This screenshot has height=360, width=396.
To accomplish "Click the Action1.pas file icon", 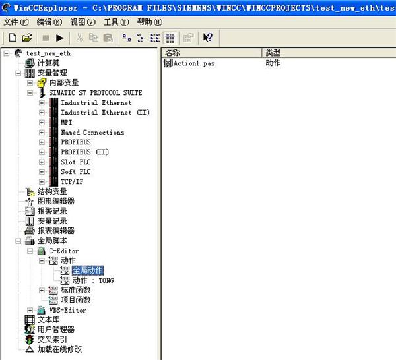I will tap(168, 63).
